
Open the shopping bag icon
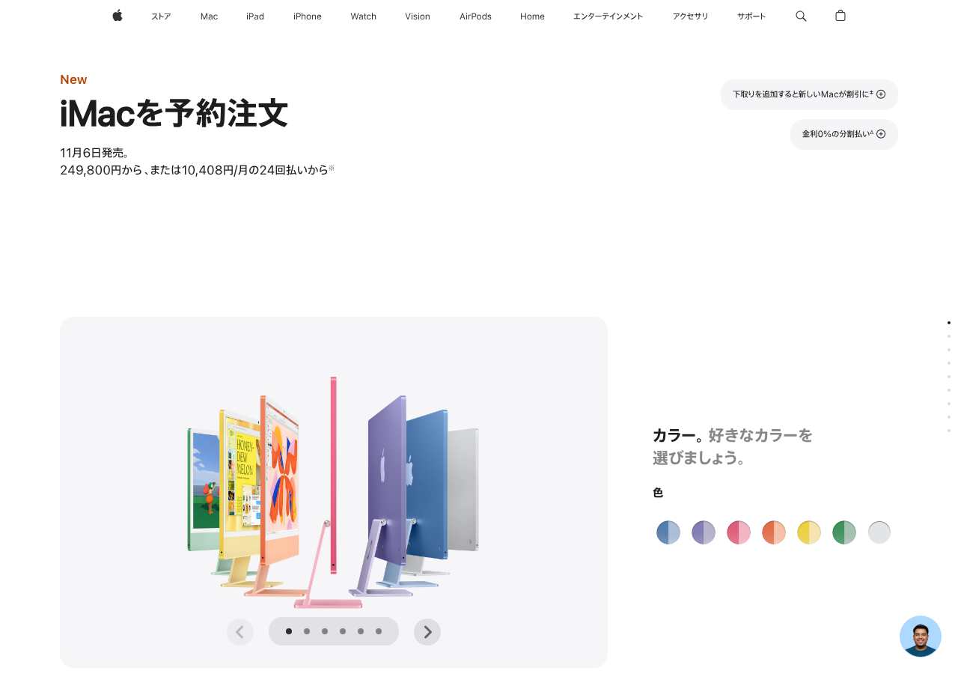[840, 16]
